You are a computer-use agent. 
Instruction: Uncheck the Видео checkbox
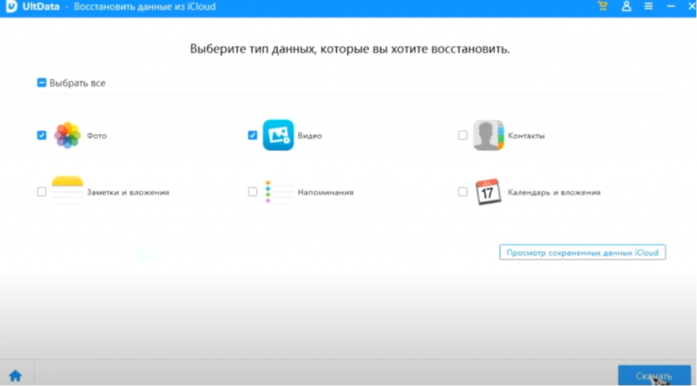[x=253, y=135]
